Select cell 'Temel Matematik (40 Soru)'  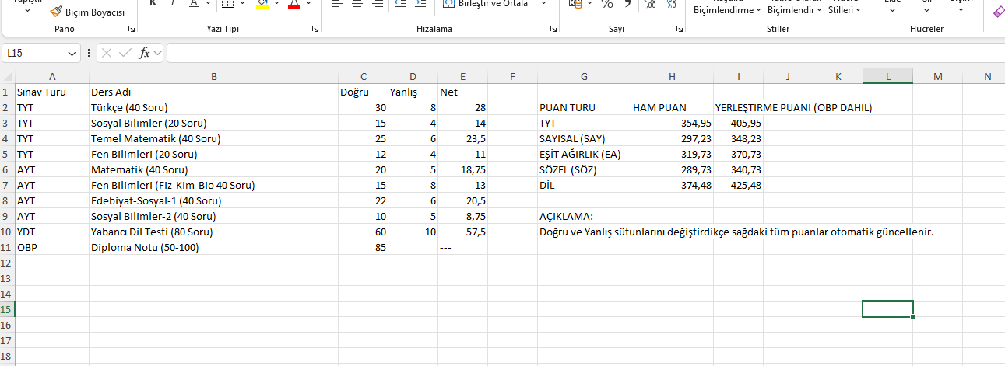tap(213, 138)
